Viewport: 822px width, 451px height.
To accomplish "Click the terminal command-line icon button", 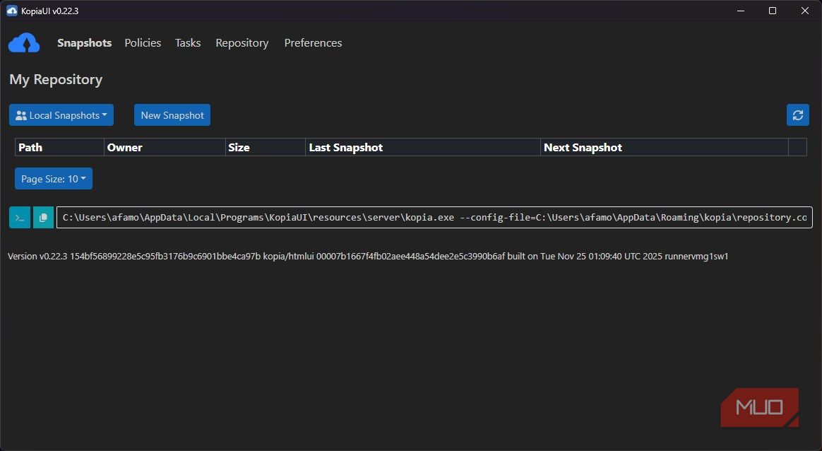I will pyautogui.click(x=20, y=217).
